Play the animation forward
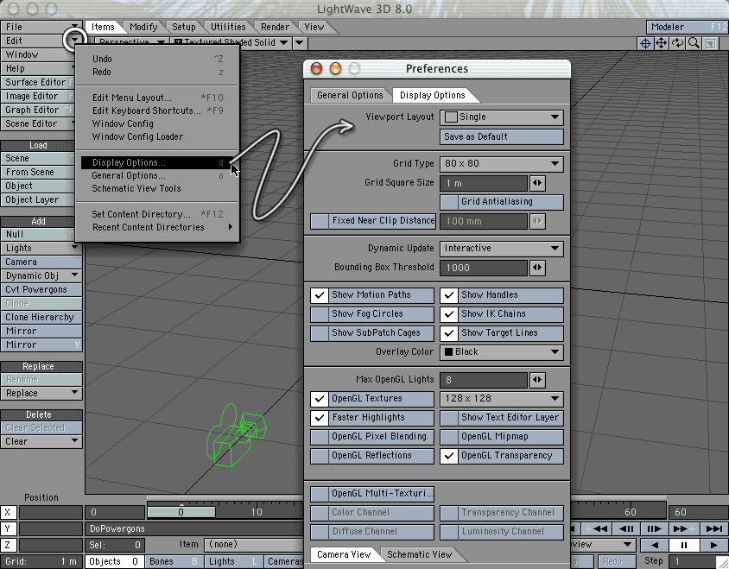The width and height of the screenshot is (729, 569). pyautogui.click(x=713, y=546)
